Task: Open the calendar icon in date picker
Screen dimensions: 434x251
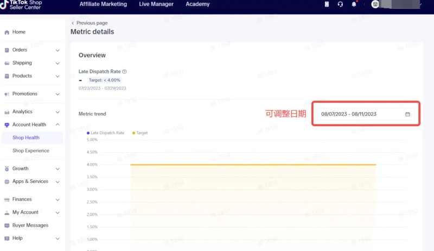Action: pyautogui.click(x=407, y=114)
